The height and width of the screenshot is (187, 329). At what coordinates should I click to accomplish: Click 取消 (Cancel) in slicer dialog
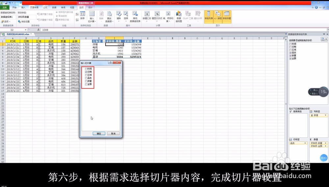pos(113,133)
